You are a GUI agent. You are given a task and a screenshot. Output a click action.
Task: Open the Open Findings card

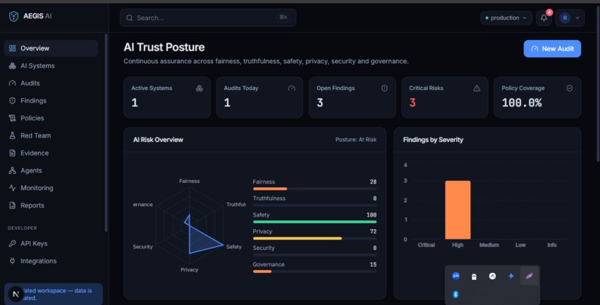[352, 97]
